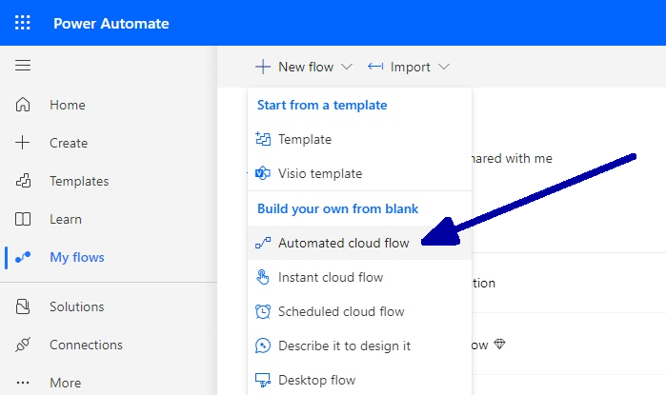Collapse the sidebar with hamburger icon

[x=23, y=66]
